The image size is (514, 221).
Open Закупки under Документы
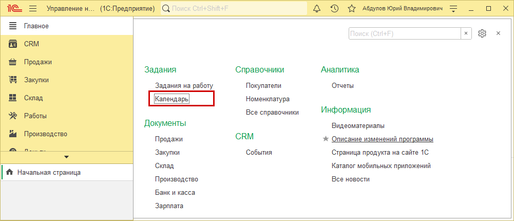click(x=167, y=152)
